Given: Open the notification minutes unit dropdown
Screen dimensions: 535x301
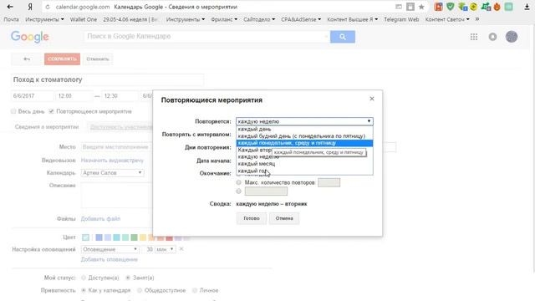Looking at the screenshot, I should coord(166,249).
